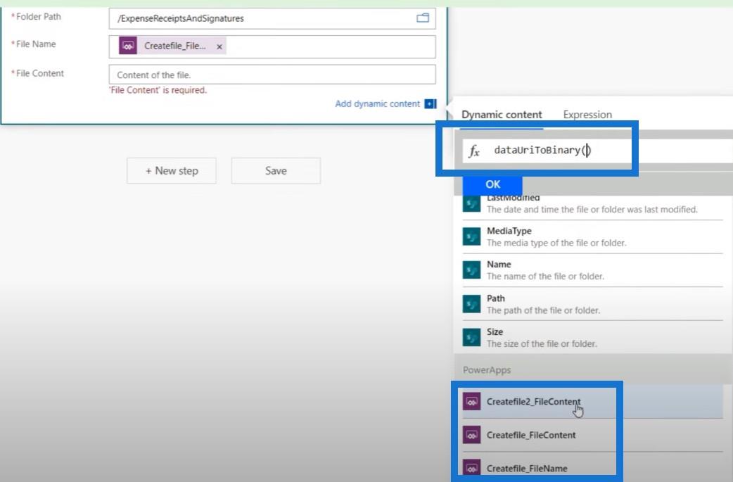Click the SharePoint icon next to LastModified
Viewport: 733px width, 482px height.
click(x=471, y=204)
